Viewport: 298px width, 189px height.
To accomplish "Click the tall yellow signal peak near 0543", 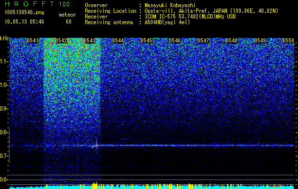I will click(95, 185).
